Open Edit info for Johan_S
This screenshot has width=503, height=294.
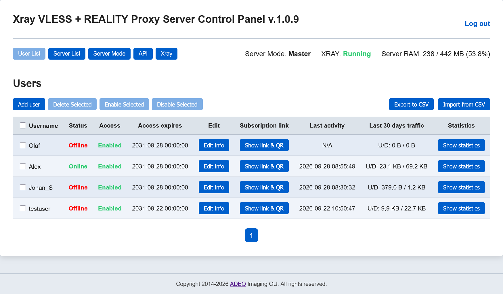214,187
